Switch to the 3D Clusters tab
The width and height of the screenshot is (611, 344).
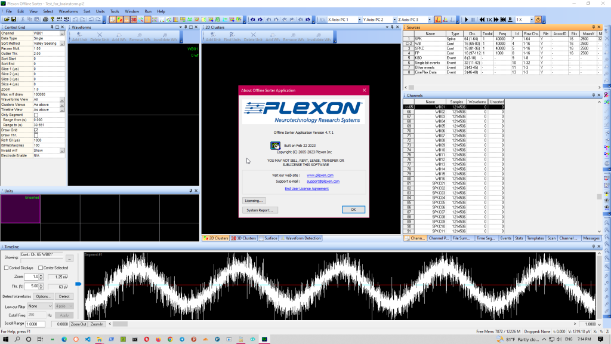[x=243, y=238]
